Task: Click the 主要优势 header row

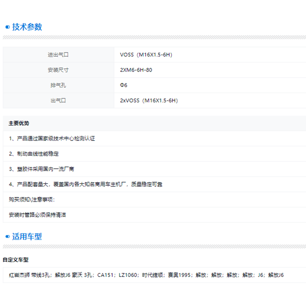Action: 19,123
